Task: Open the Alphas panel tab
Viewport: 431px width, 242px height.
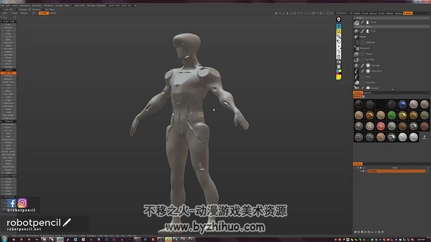Action: (x=357, y=13)
